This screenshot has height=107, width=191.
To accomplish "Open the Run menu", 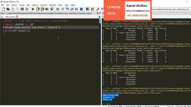I will pos(29,5).
